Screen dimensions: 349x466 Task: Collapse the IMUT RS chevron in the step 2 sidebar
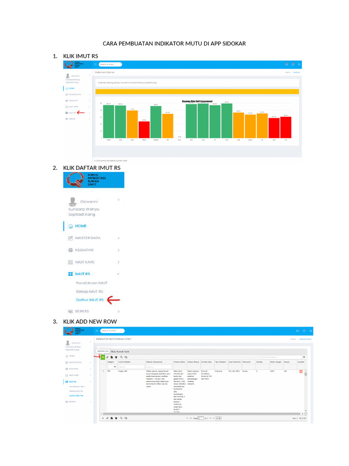118,274
